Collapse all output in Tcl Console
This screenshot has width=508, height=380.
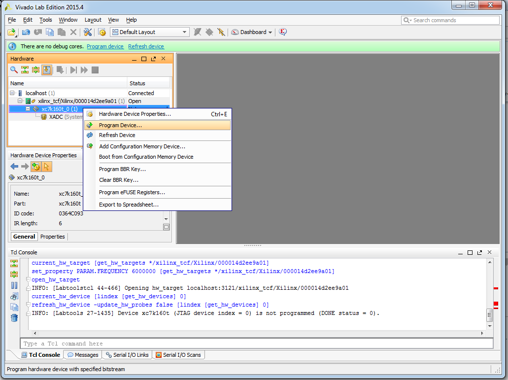click(x=14, y=263)
